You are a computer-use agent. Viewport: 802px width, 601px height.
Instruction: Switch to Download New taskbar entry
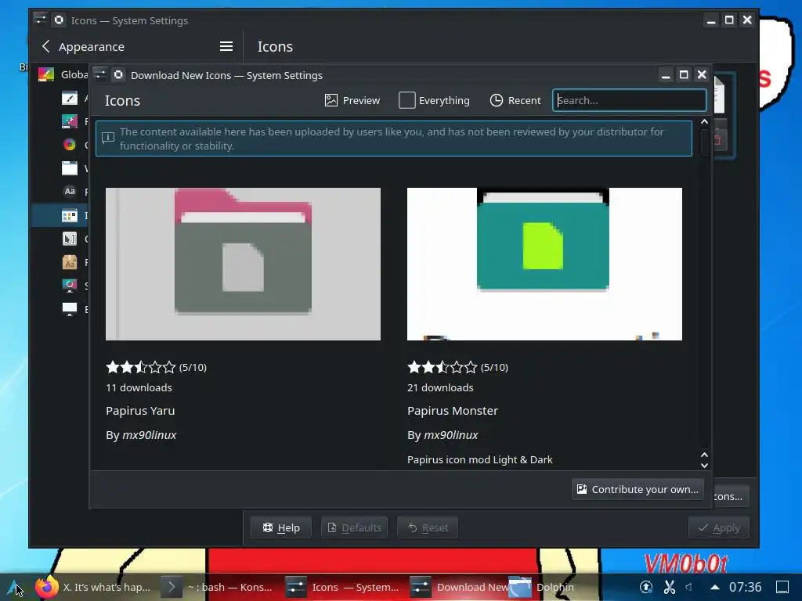click(458, 587)
